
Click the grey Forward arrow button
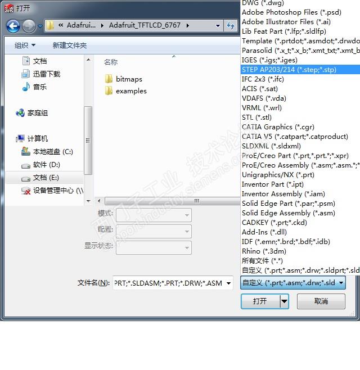click(x=29, y=26)
